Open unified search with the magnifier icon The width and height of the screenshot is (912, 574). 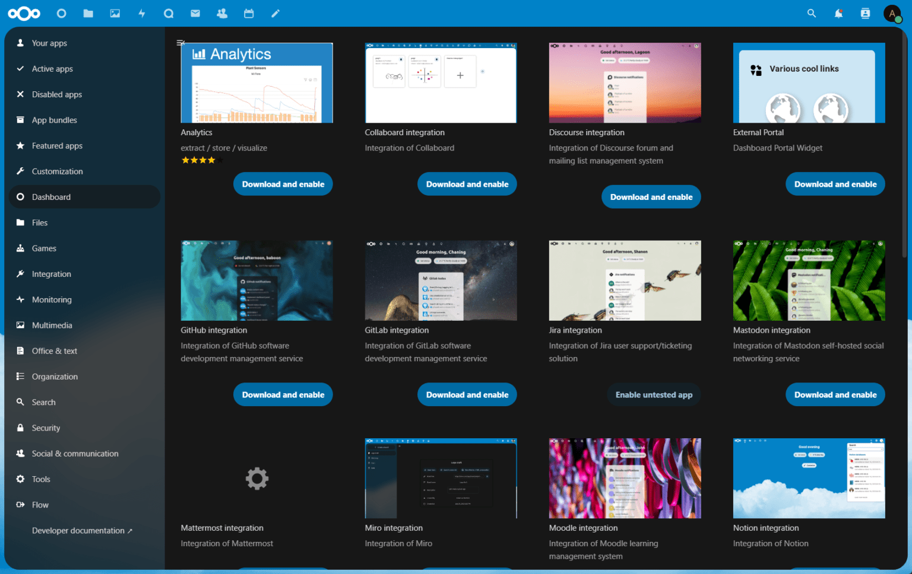[812, 13]
